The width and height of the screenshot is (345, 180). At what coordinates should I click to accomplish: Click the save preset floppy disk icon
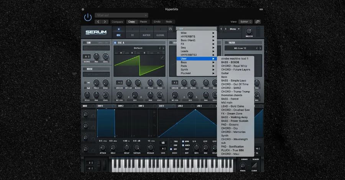[x=170, y=29]
